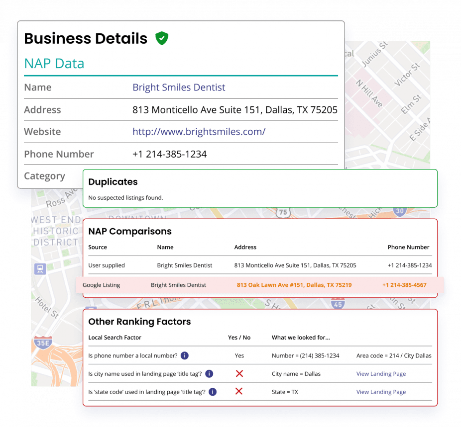Click Bright Smiles Dentist in User supplied row

[x=185, y=265]
